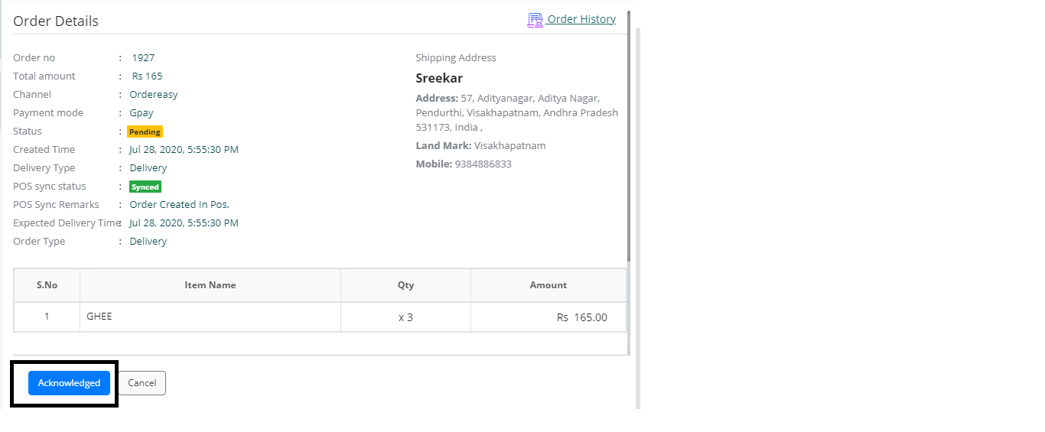Click the yellow Pending status badge
This screenshot has height=432, width=1045.
145,132
